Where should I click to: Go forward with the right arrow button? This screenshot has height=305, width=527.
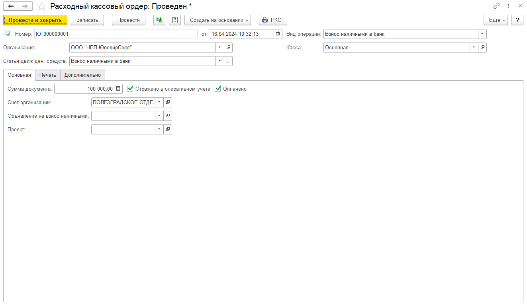(25, 6)
